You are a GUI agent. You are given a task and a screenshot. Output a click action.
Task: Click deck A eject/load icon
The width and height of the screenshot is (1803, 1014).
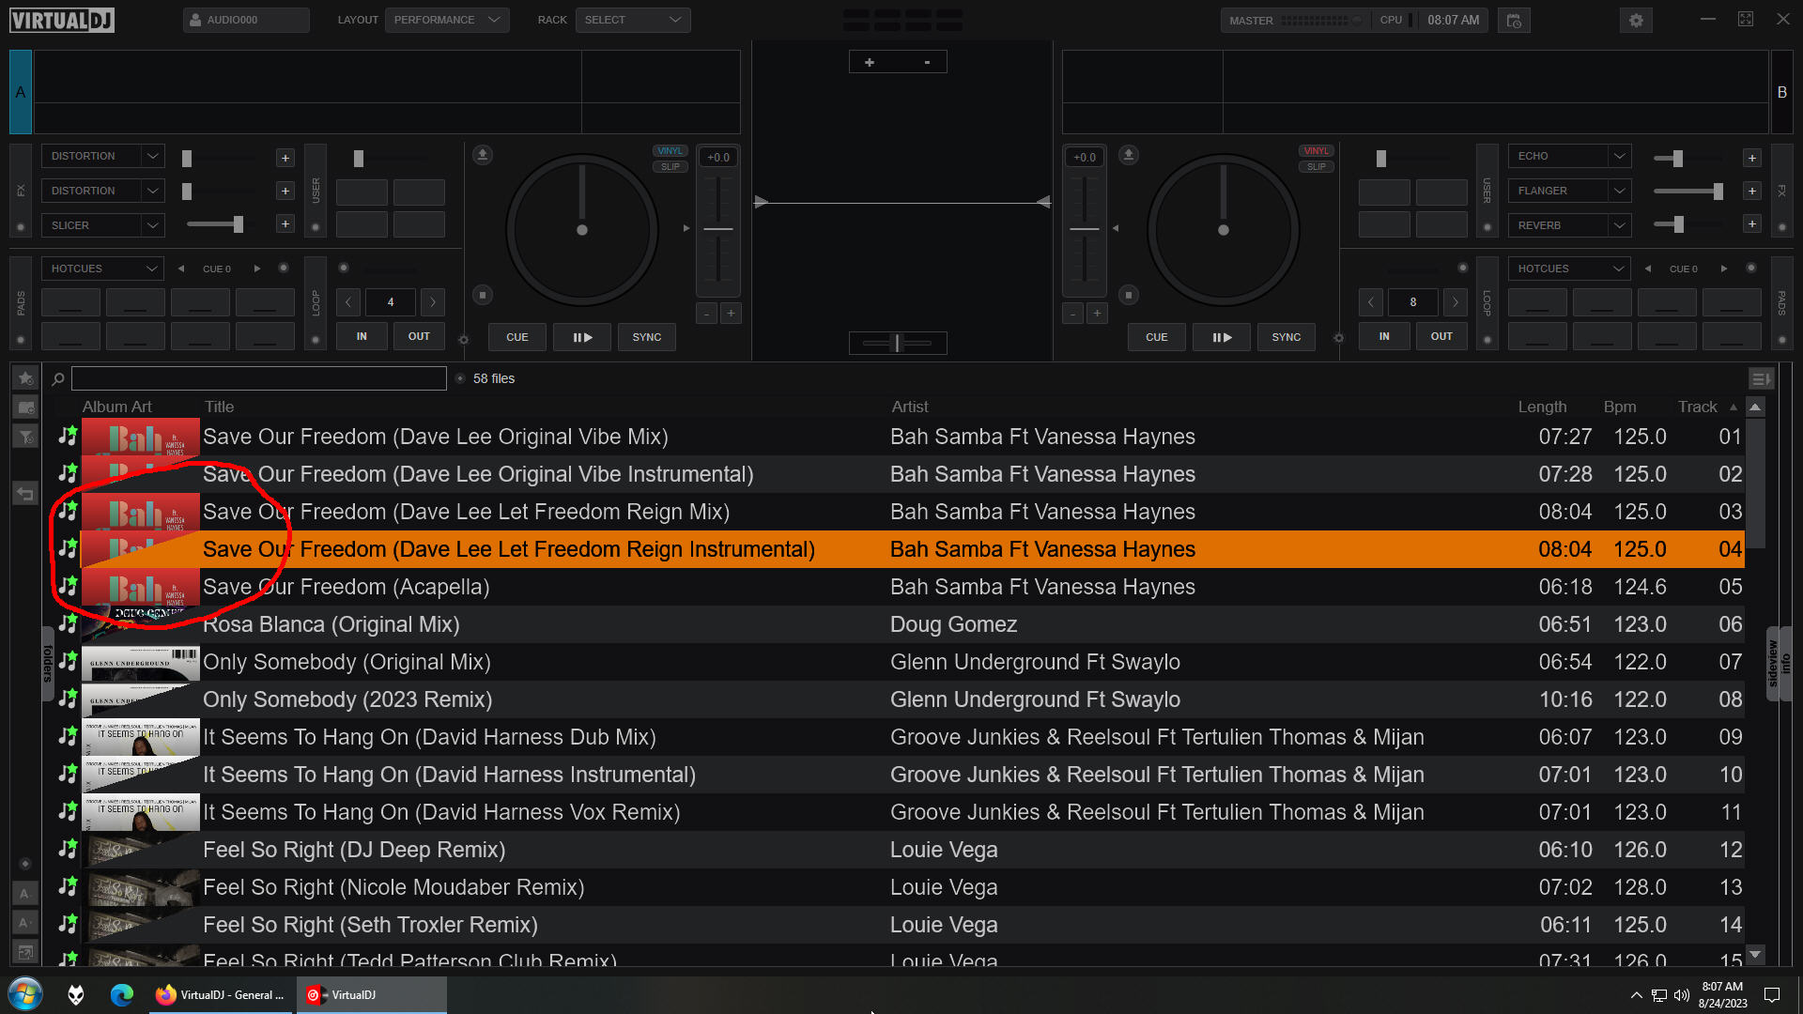coord(482,154)
